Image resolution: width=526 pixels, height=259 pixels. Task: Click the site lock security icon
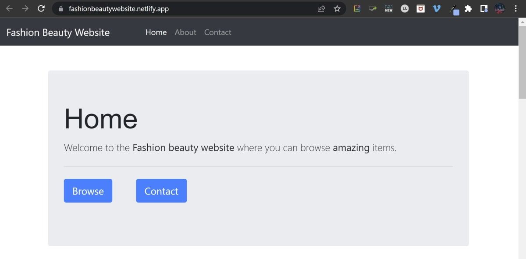pos(60,8)
